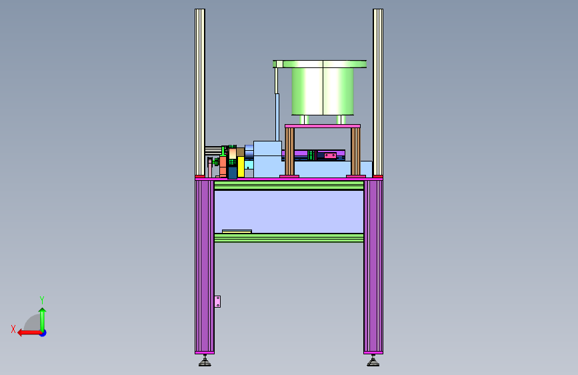Screen dimensions: 578x375
Task: Select the magenta tabletop plate edge
Action: pos(289,179)
